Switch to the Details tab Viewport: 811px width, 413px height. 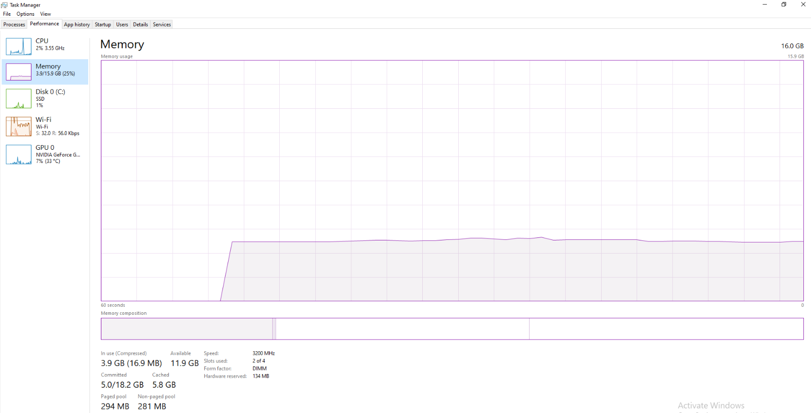point(140,24)
